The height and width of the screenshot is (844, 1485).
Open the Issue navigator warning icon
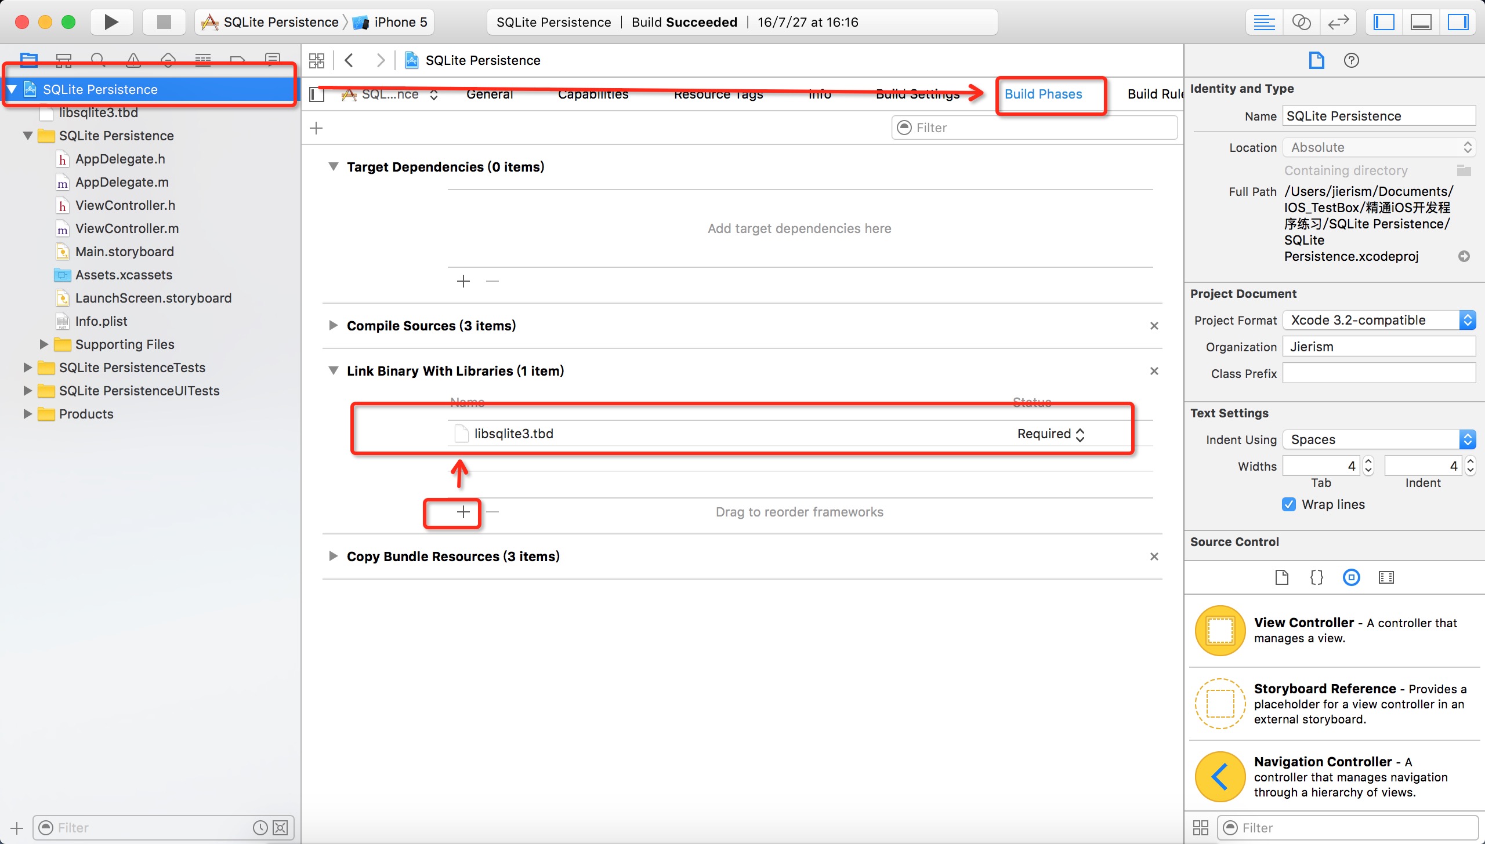point(133,59)
